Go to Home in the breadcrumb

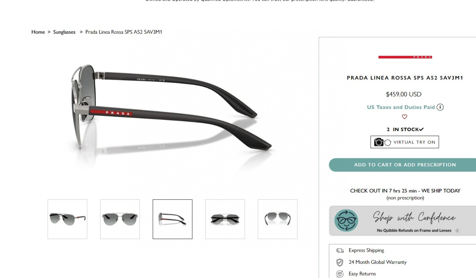click(x=38, y=32)
